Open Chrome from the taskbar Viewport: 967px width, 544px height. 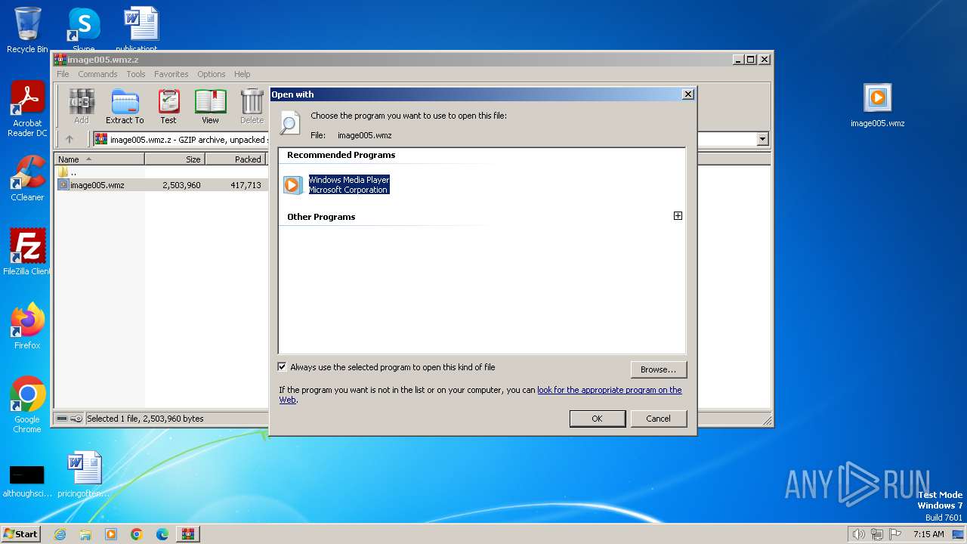click(137, 534)
